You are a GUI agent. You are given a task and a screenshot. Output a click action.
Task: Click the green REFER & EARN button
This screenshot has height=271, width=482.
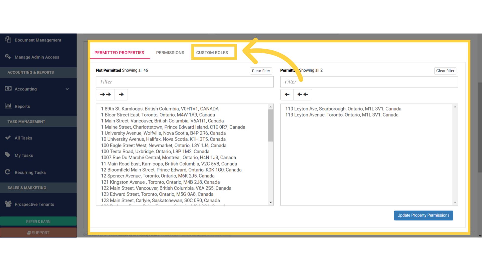(x=38, y=221)
